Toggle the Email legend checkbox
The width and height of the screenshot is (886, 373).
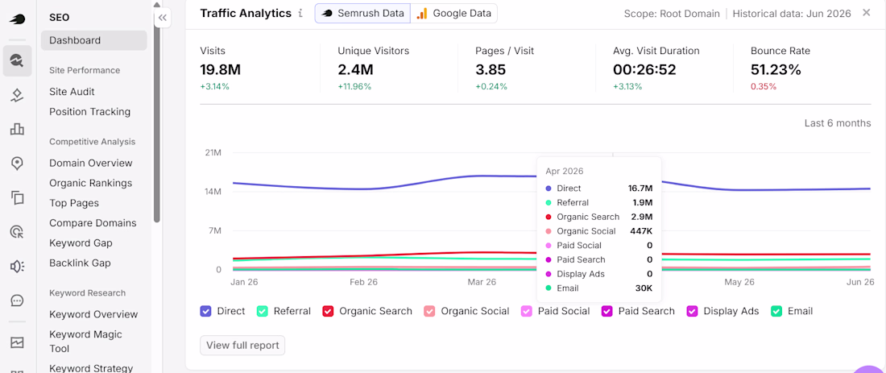click(776, 311)
